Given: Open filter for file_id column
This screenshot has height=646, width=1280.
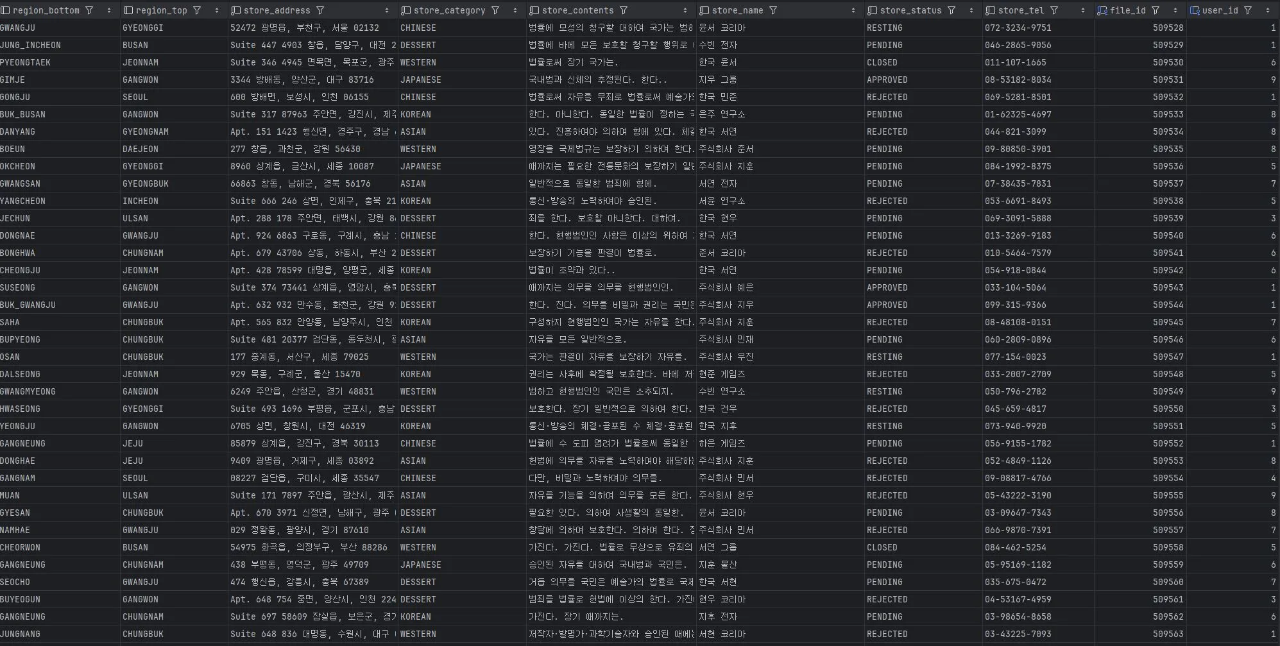Looking at the screenshot, I should pyautogui.click(x=1156, y=10).
